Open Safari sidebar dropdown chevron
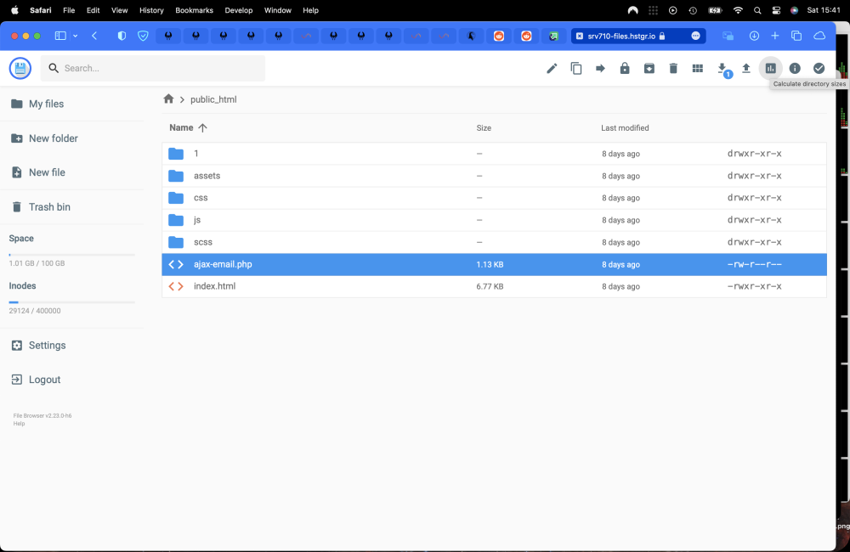The height and width of the screenshot is (552, 850). tap(76, 36)
